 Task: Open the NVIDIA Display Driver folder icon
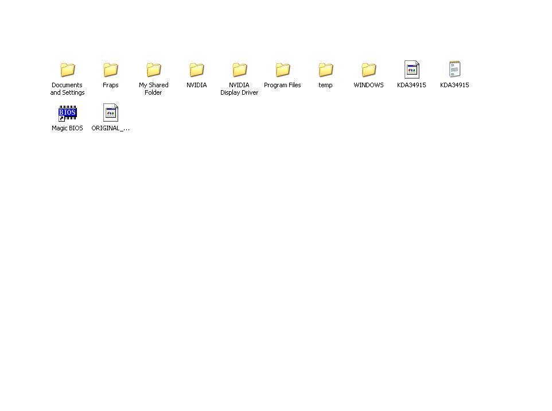point(239,70)
